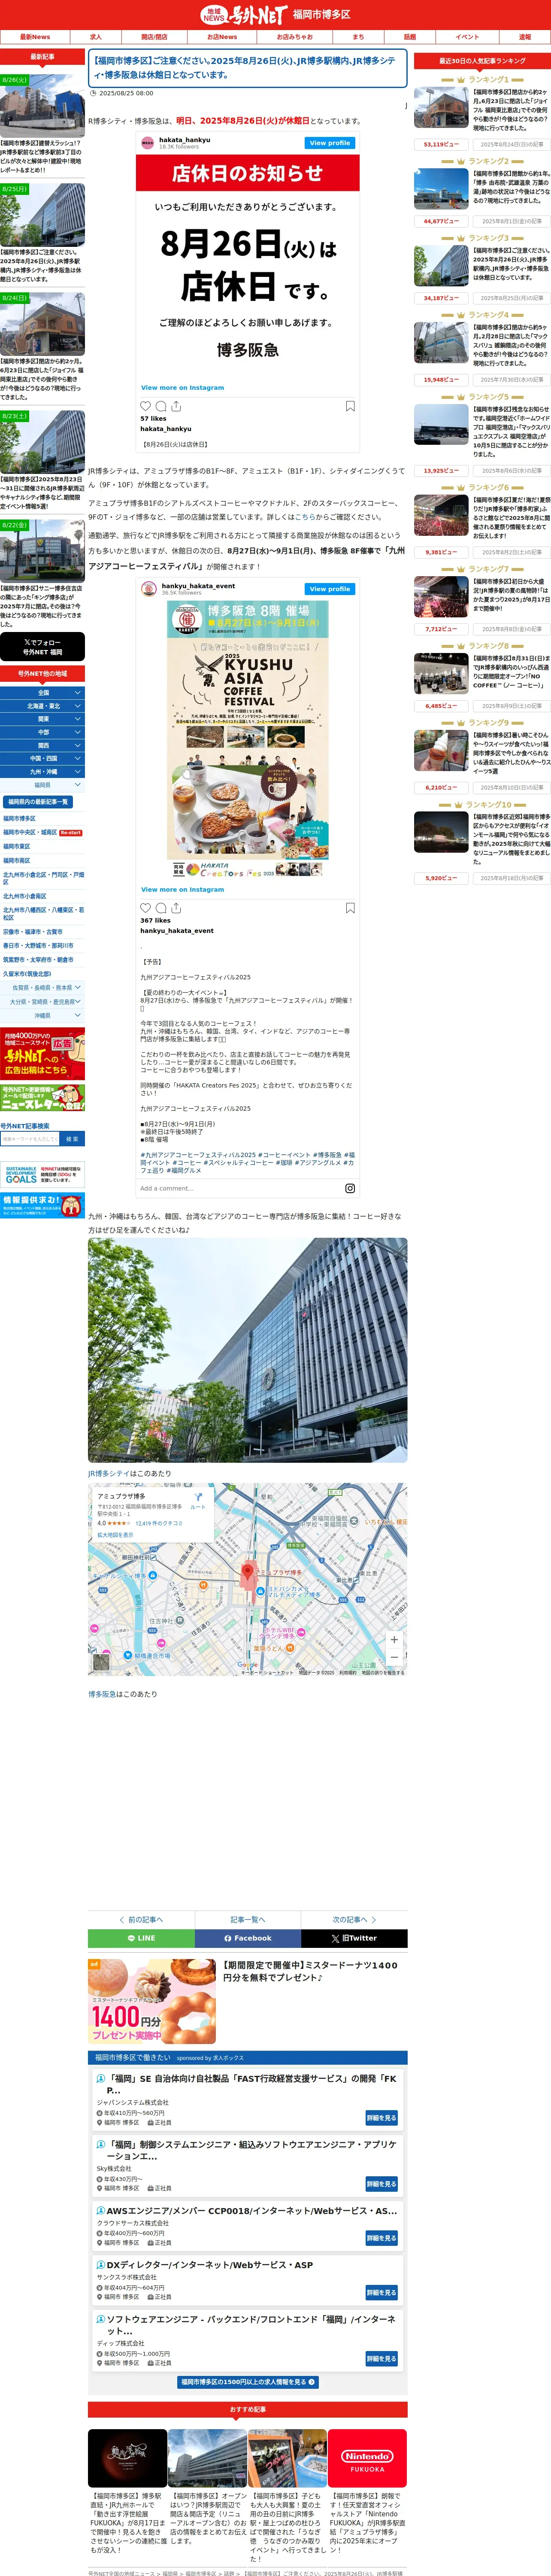Click the red Amu Plaza map pin
This screenshot has height=2576, width=551.
(248, 1573)
